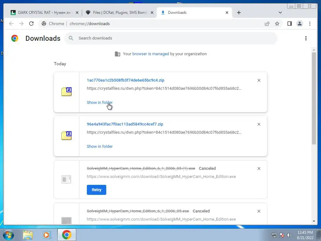Open the user profile avatar icon
Screen dimensions: 321x241
300,24
